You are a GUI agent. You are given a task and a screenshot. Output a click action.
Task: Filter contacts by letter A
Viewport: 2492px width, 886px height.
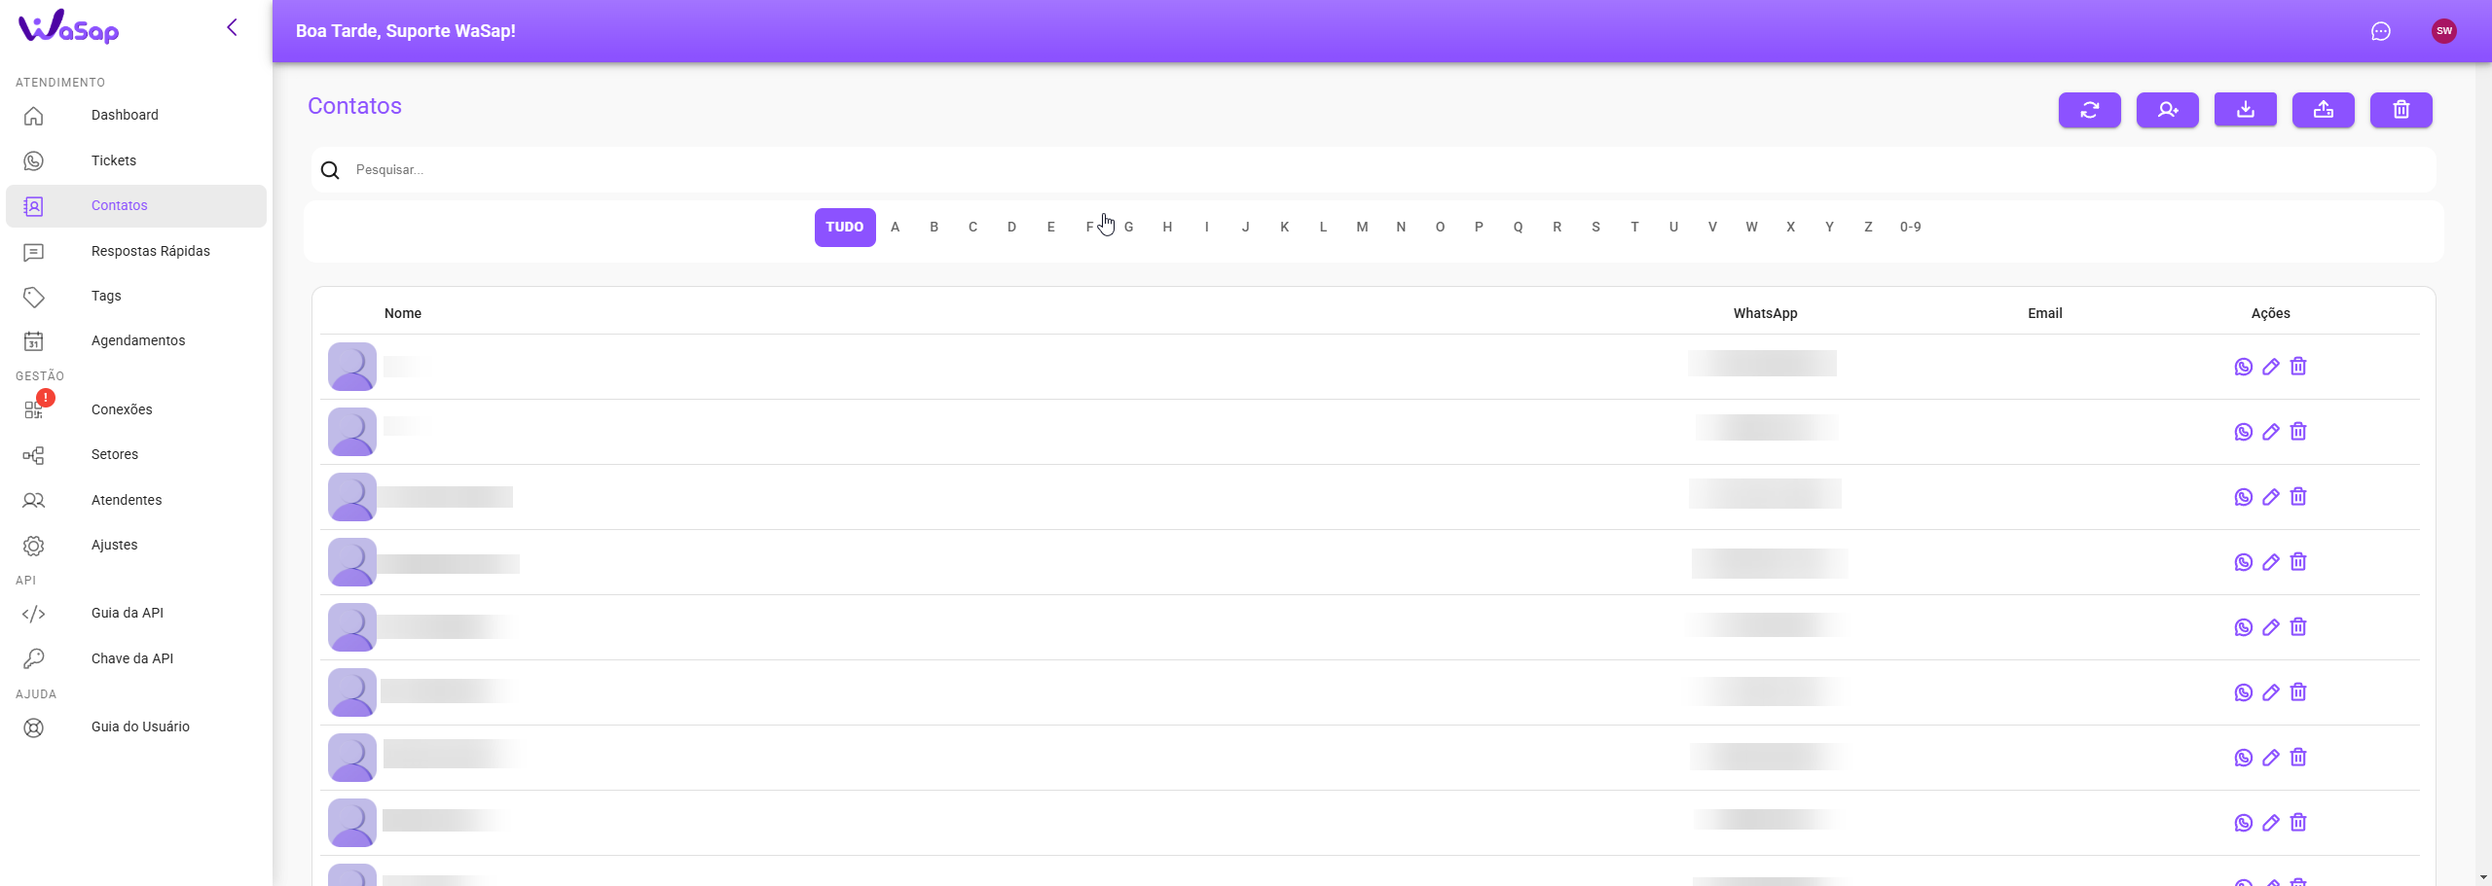895,228
